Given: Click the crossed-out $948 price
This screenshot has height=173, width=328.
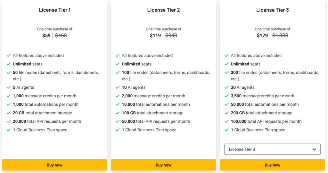Looking at the screenshot, I should point(171,36).
